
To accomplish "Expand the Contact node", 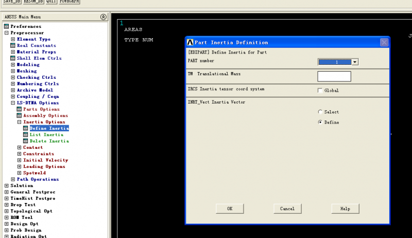I will [19, 148].
